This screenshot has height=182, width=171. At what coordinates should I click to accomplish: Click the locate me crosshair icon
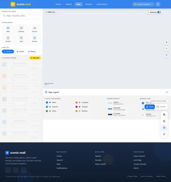[166, 55]
